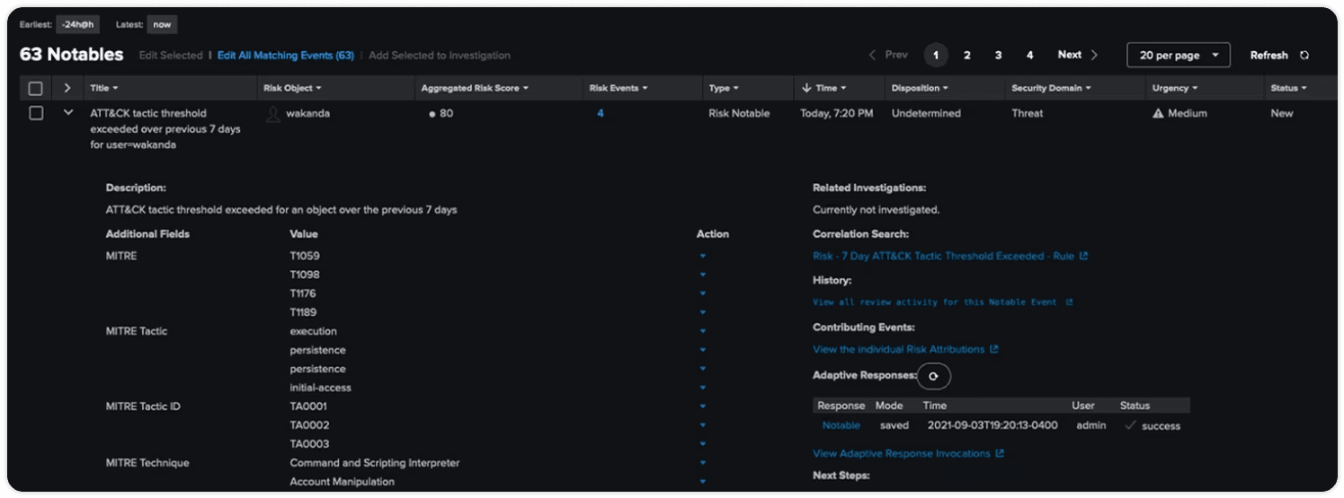Click the risk events count 4 link
Screen dimensions: 1344x498
pos(601,114)
